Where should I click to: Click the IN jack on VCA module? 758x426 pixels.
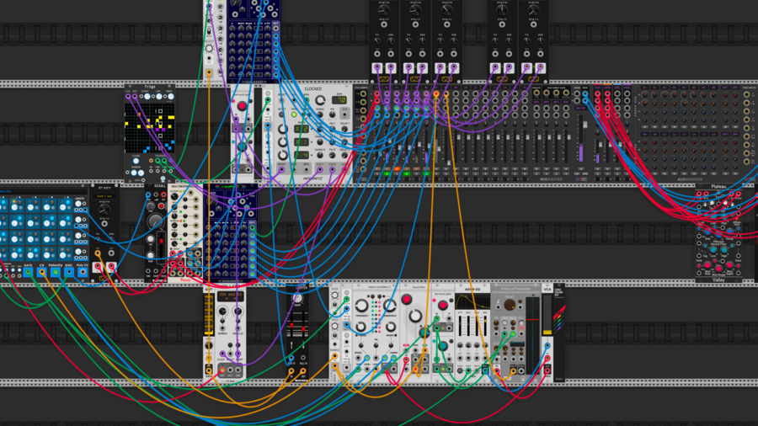pos(547,359)
